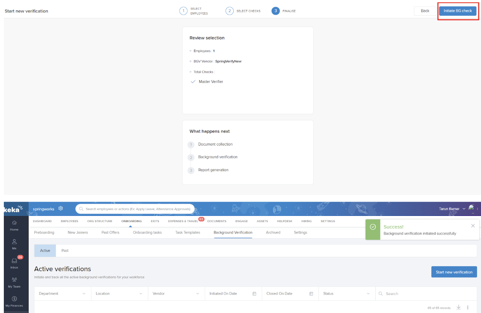
Task: Click the Initiate BG check button
Action: coord(458,11)
